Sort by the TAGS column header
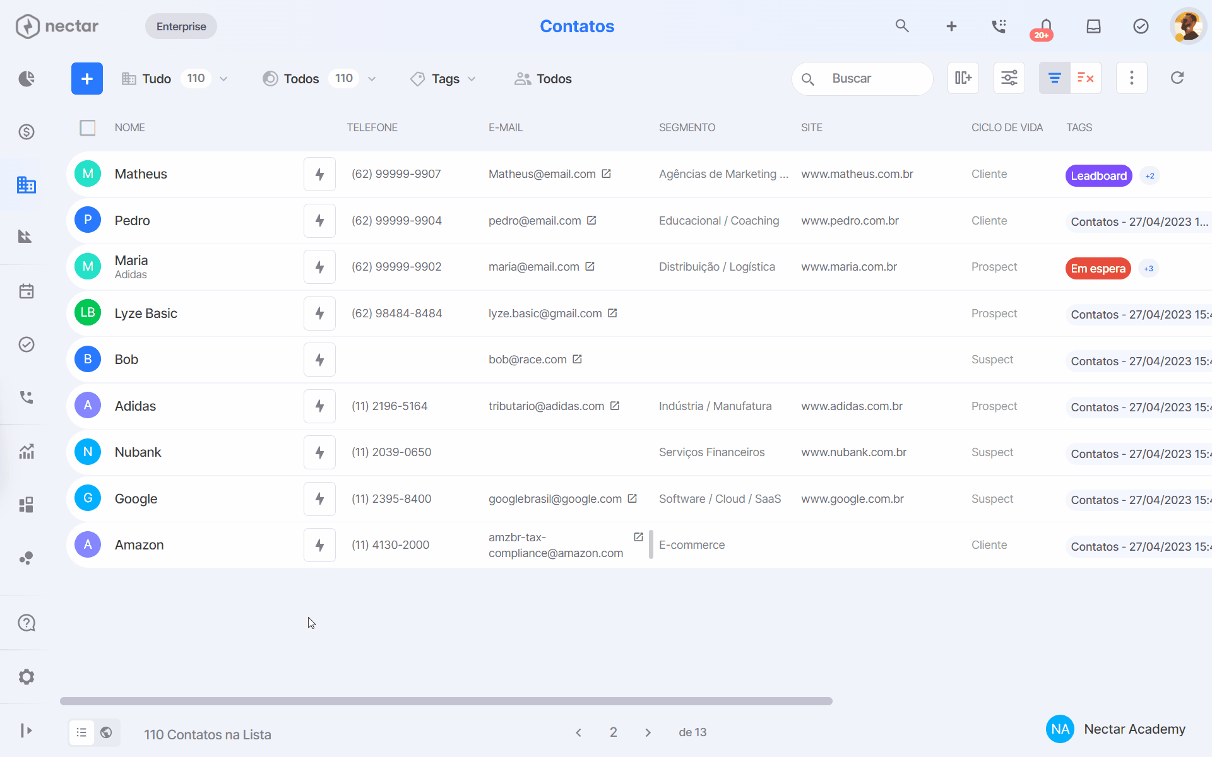Viewport: 1212px width, 757px height. [1079, 127]
